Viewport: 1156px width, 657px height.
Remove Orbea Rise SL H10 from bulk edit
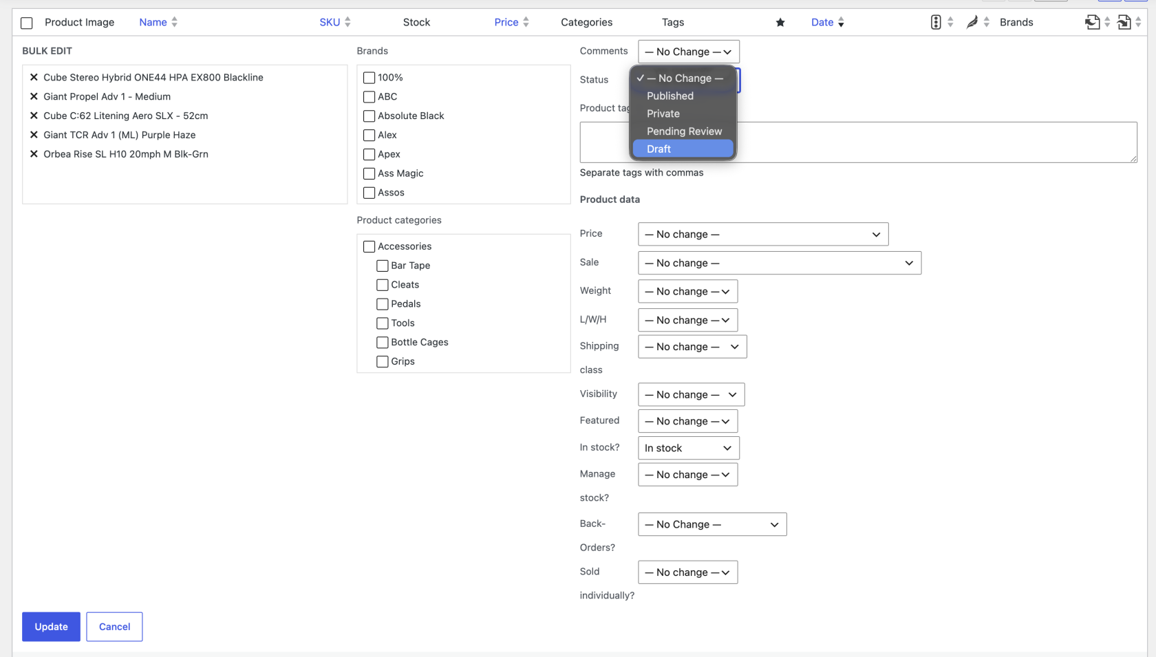coord(34,154)
